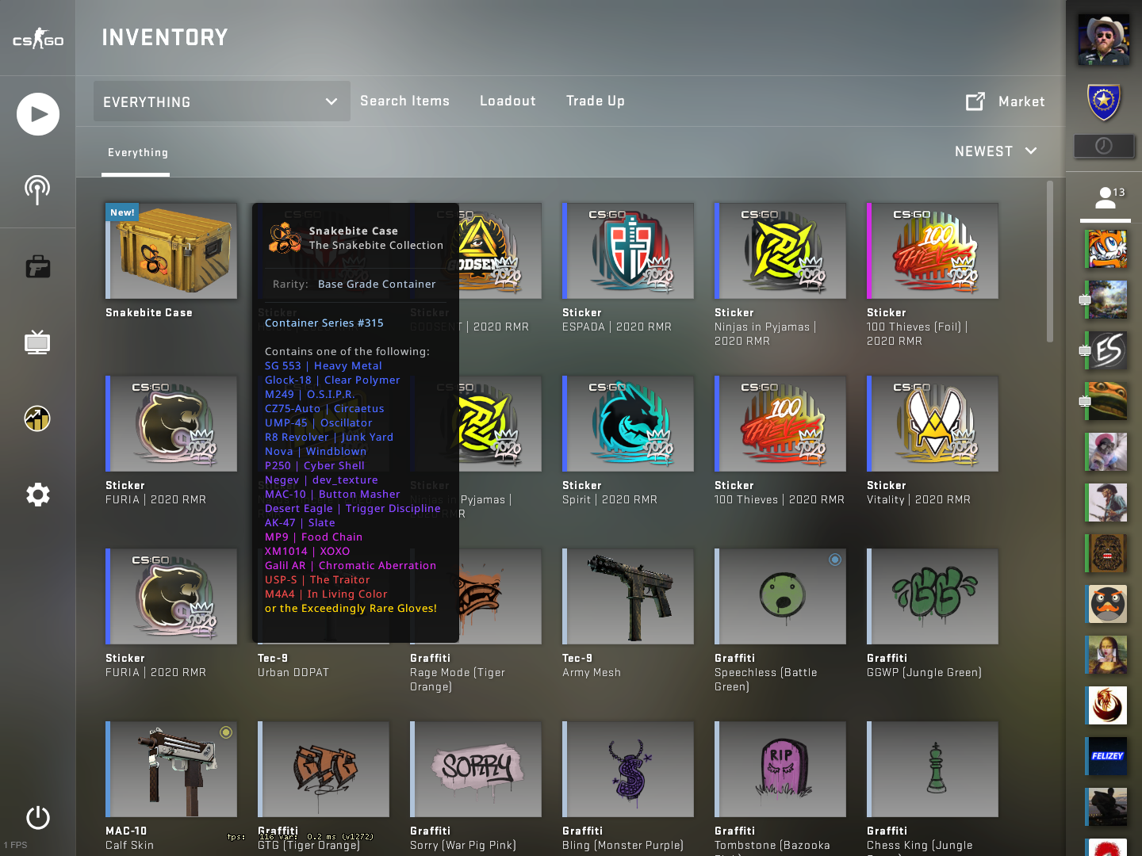The image size is (1142, 856).
Task: Open the player profile avatar
Action: click(x=1104, y=39)
